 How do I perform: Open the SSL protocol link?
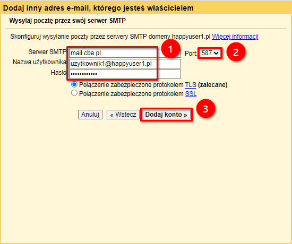(x=191, y=94)
